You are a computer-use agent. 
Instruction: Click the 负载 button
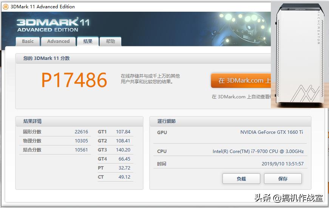(x=241, y=179)
